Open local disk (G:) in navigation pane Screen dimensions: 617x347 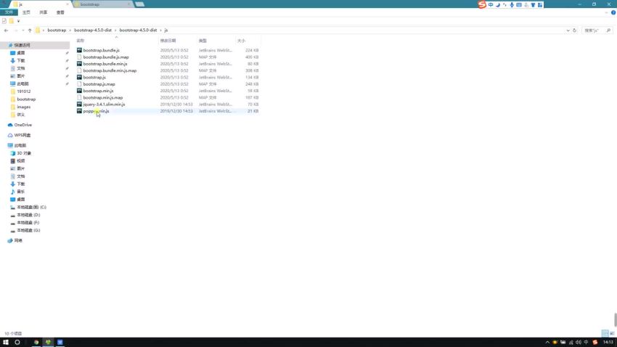28,231
